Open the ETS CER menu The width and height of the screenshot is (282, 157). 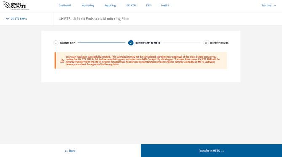click(131, 5)
